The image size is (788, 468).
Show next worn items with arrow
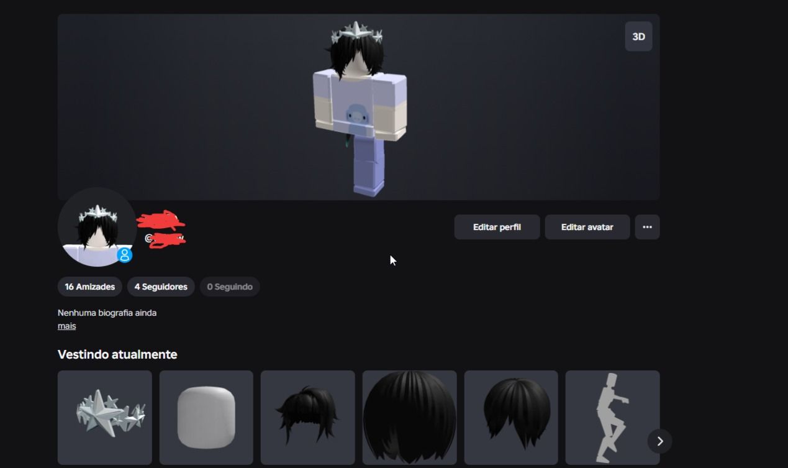[659, 441]
